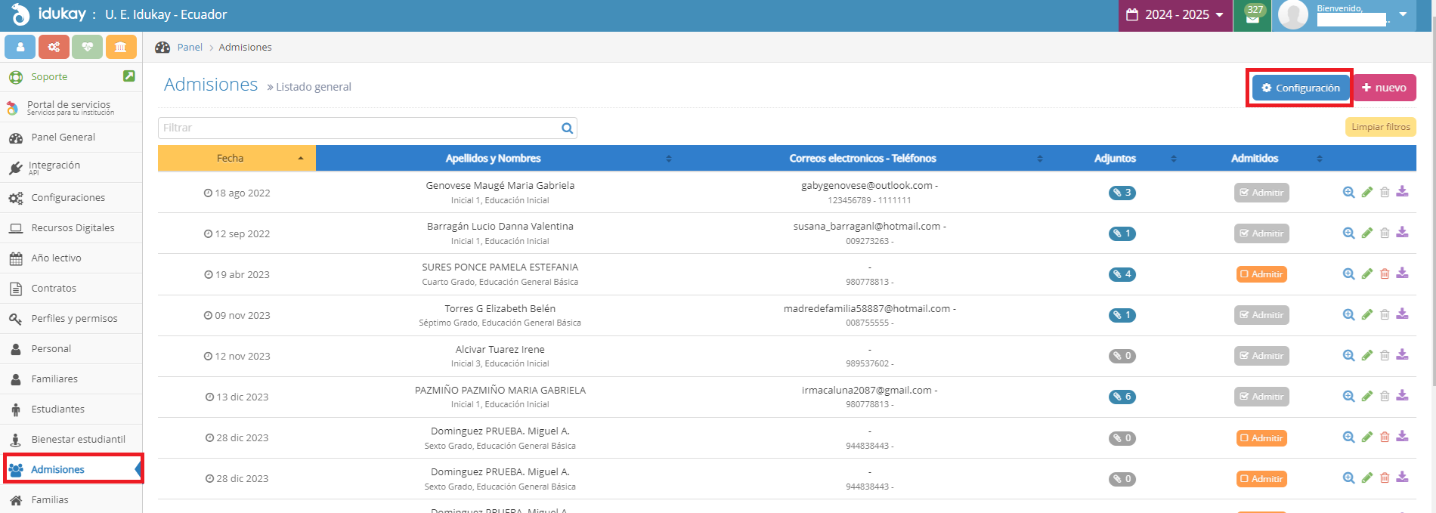This screenshot has height=513, width=1436.
Task: Delete the 28 dic 2023 Dominguez PRUEBA first row
Action: coord(1385,437)
